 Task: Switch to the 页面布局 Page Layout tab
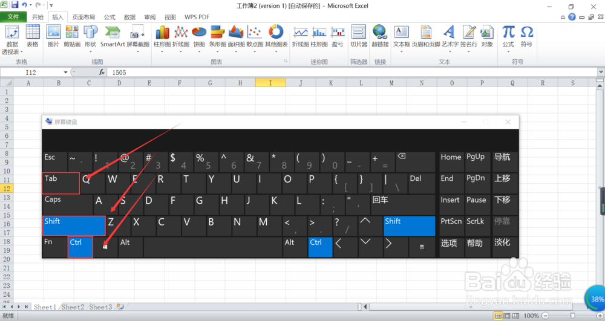pyautogui.click(x=83, y=17)
